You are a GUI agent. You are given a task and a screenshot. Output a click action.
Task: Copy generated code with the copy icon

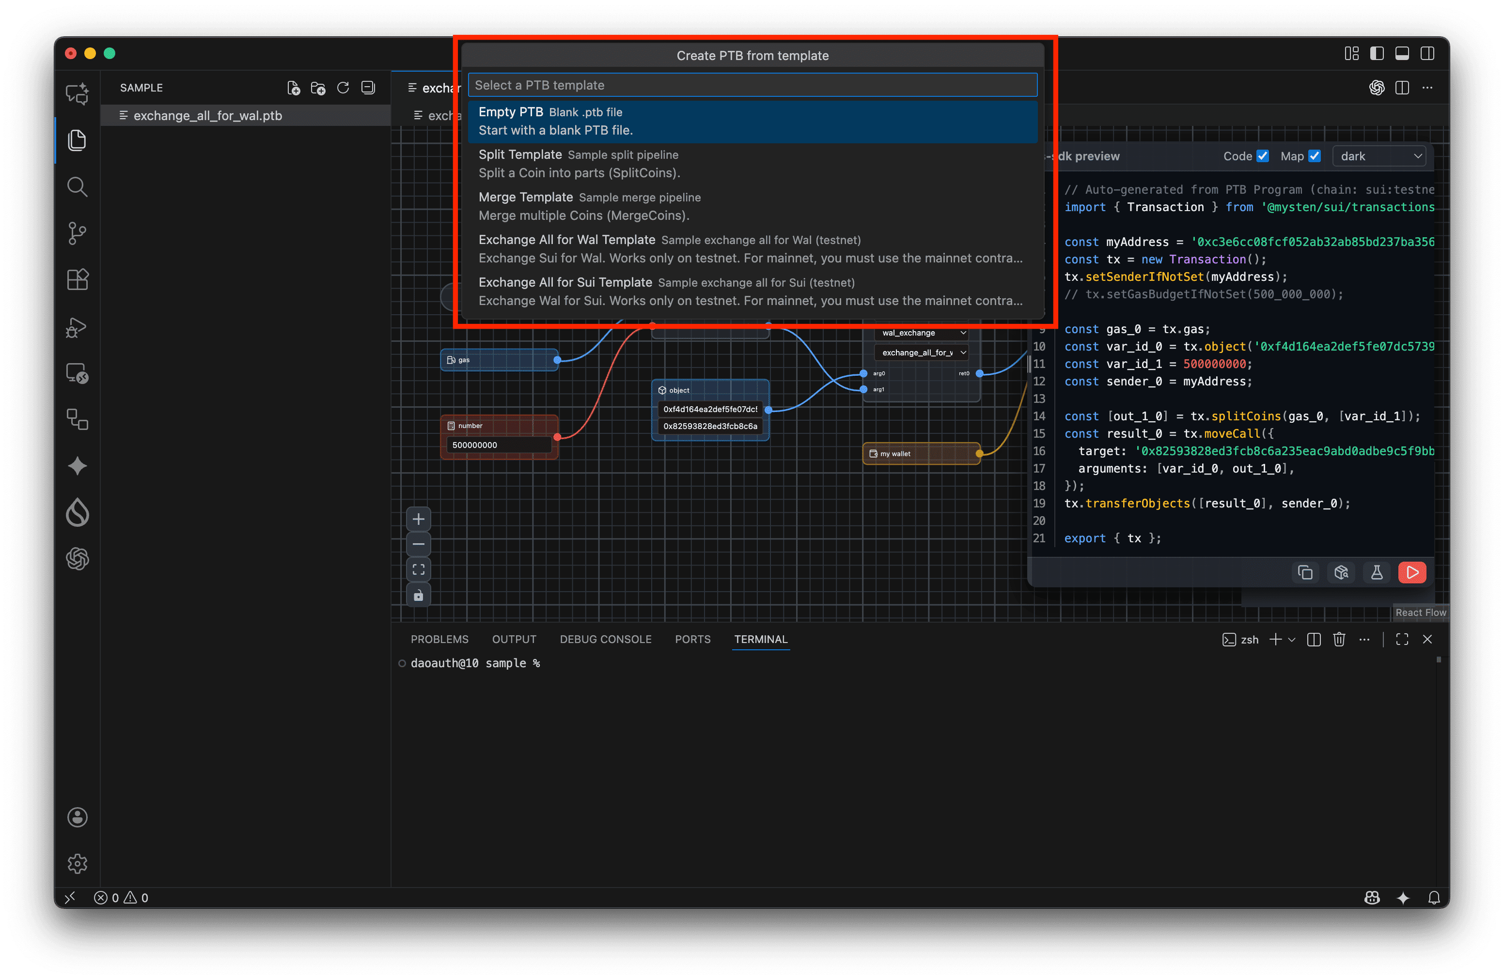1305,572
